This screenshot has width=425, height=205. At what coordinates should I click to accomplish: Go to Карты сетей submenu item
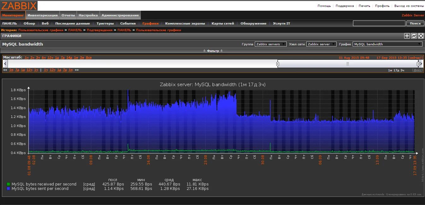pyautogui.click(x=223, y=23)
